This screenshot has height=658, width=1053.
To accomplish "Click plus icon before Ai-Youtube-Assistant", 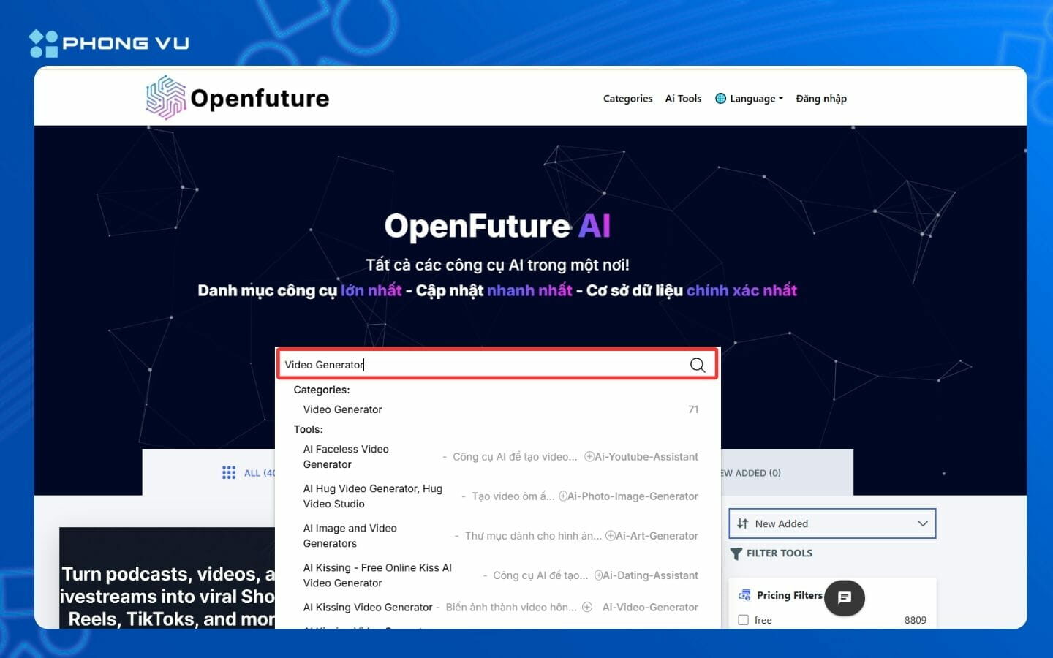I will pyautogui.click(x=589, y=457).
